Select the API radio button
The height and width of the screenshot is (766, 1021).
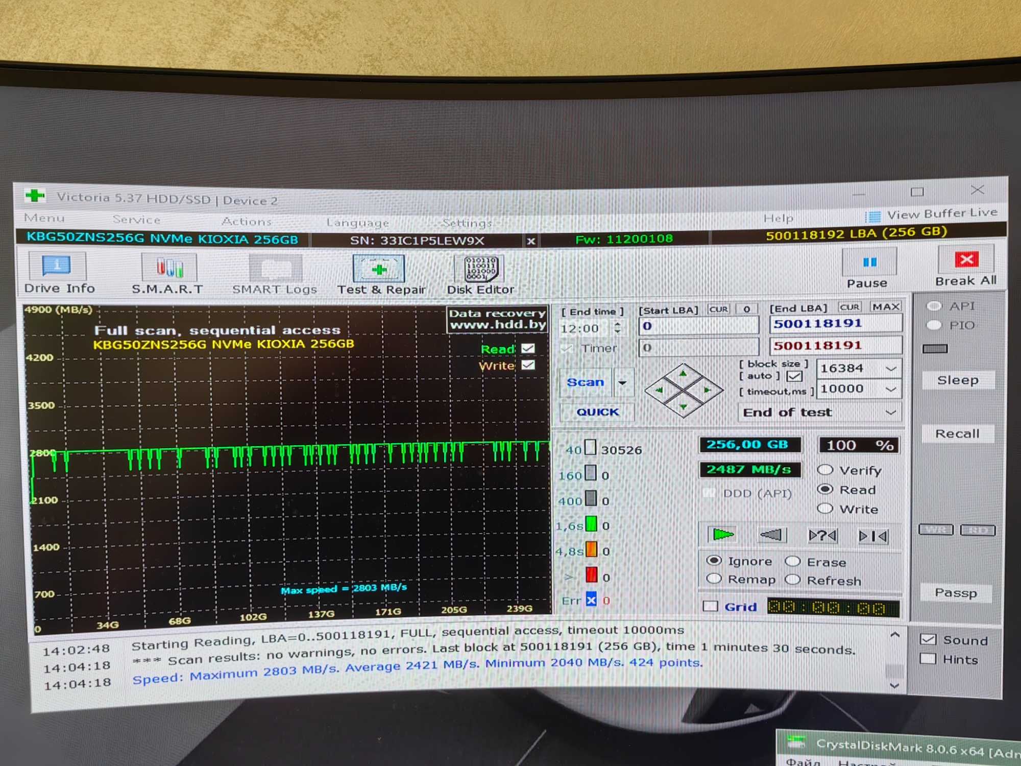pyautogui.click(x=934, y=306)
